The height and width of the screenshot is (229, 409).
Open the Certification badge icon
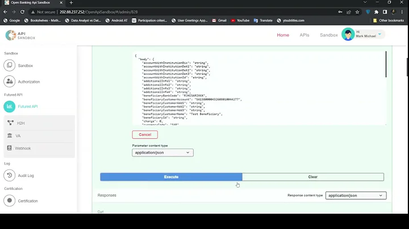pos(10,201)
